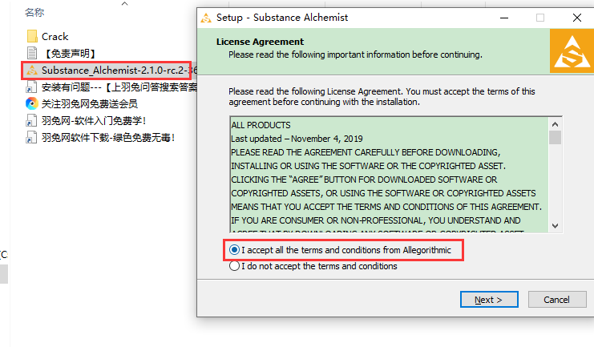594x347 pixels.
Task: Click the '关注羽兔网免费送会员' file name
Action: click(x=90, y=104)
